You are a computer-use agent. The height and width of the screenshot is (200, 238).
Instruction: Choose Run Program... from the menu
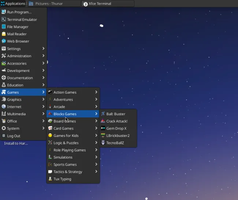[19, 12]
